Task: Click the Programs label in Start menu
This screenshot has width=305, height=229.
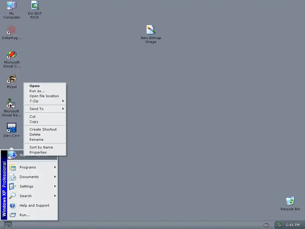Action: pyautogui.click(x=28, y=167)
